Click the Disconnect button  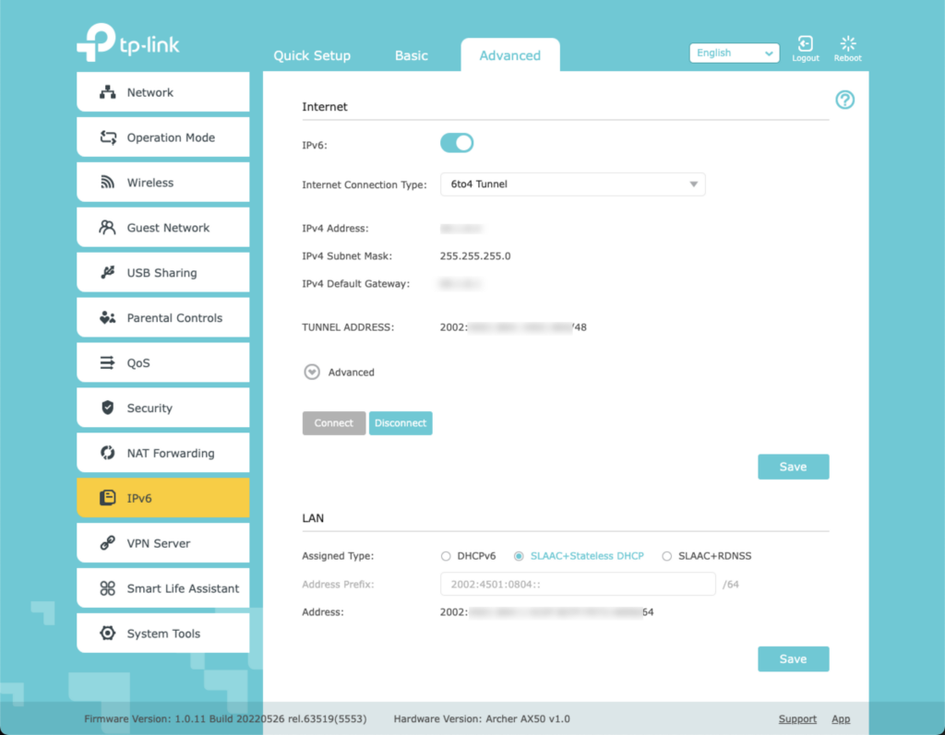[401, 423]
